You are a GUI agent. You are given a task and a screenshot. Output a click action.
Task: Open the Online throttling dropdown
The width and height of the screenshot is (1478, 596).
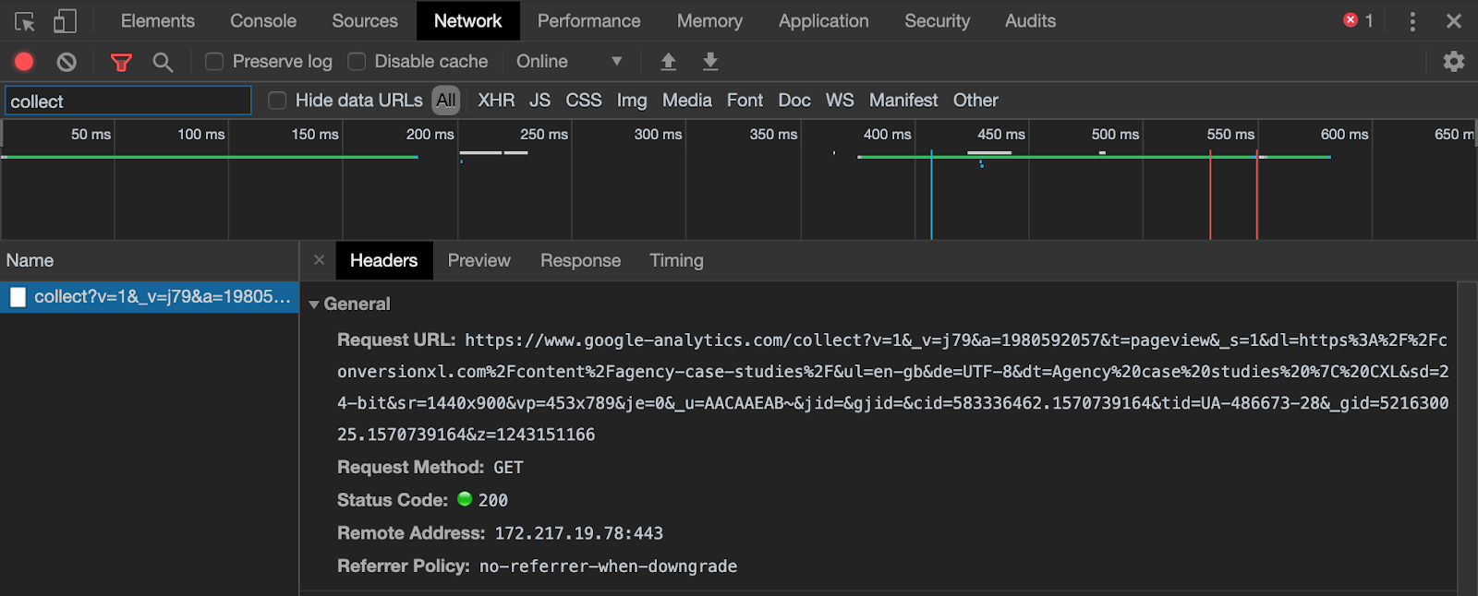[x=569, y=62]
